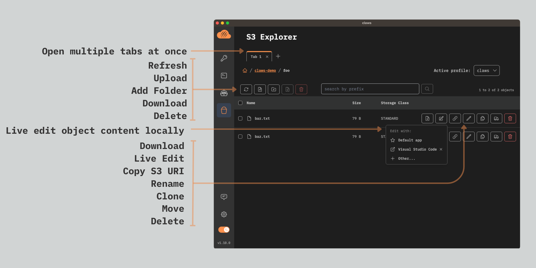Viewport: 536px width, 268px height.
Task: Copy S3 URI of baz.txt
Action: 455,137
